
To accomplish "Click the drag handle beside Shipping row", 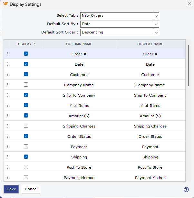I will pos(8,157).
